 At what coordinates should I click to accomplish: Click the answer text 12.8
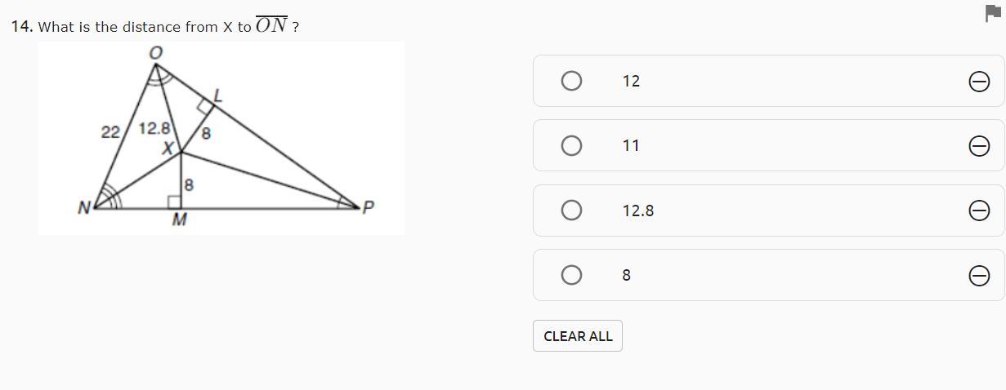638,211
